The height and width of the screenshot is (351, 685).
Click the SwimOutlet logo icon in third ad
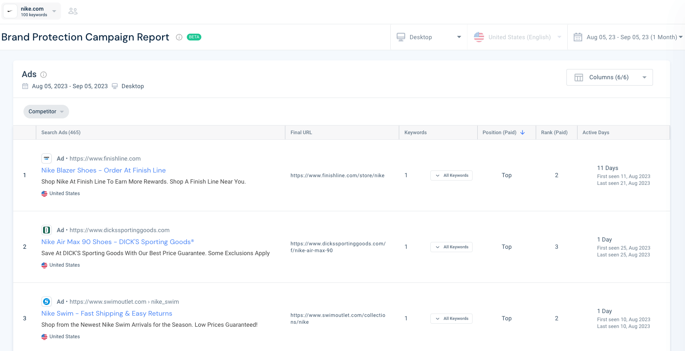point(46,302)
